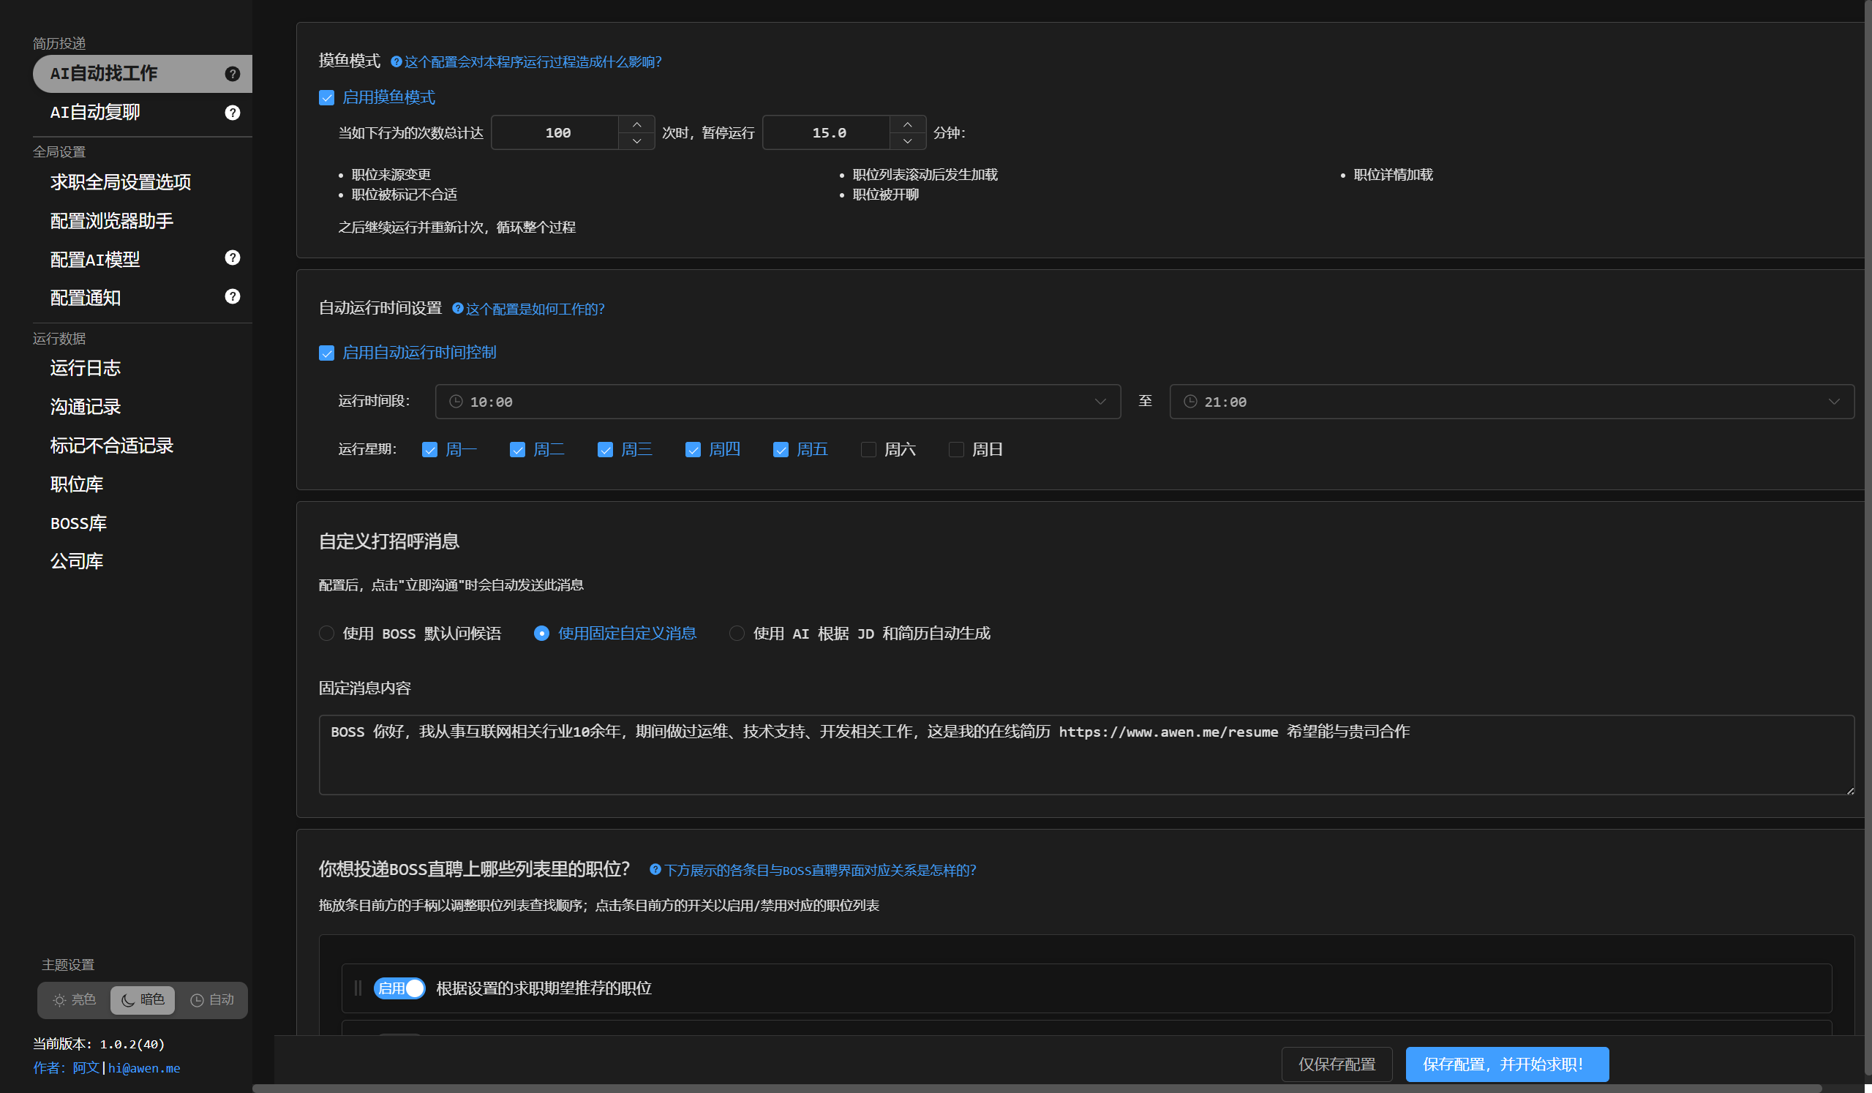Disable the 启用 toggle for recommended jobs

(399, 988)
